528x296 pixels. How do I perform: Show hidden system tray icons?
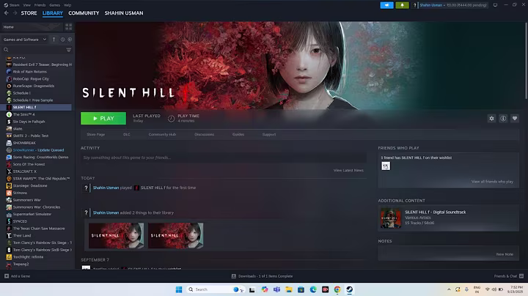click(449, 289)
